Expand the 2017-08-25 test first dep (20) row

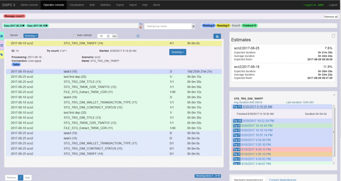114,77
